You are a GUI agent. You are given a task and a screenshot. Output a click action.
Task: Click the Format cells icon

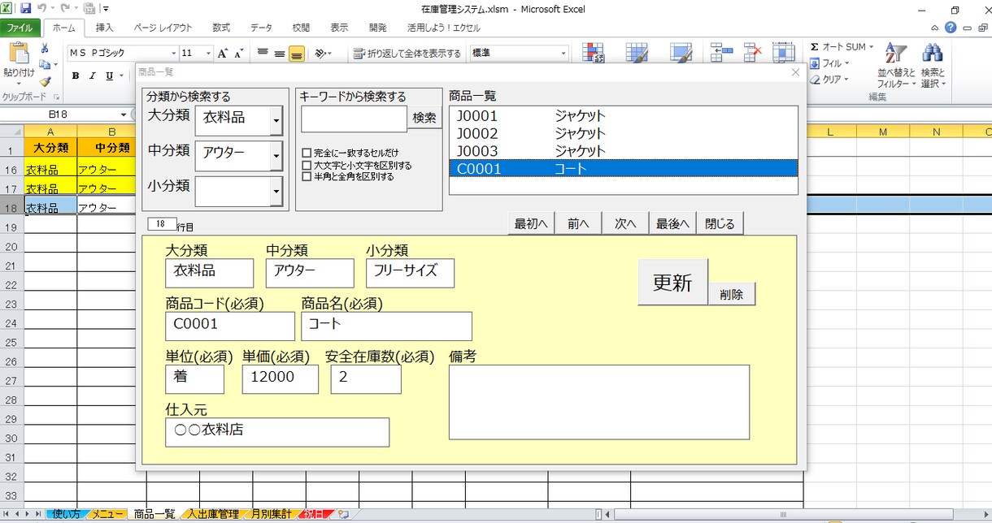click(x=783, y=52)
